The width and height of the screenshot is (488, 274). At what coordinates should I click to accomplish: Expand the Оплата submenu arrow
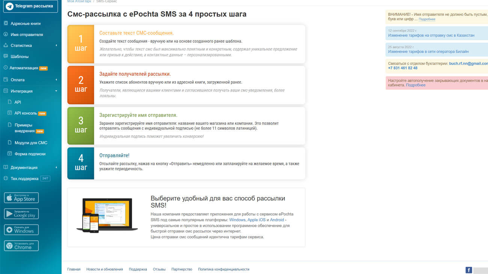point(56,80)
